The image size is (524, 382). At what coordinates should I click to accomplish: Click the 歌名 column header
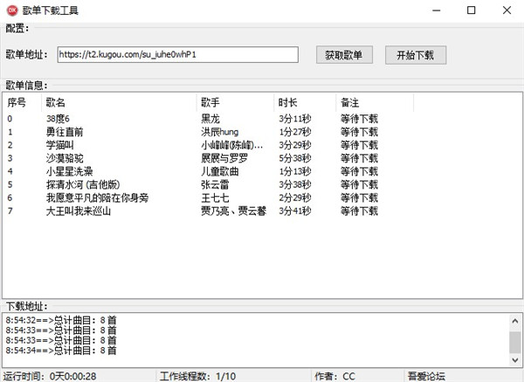point(56,102)
